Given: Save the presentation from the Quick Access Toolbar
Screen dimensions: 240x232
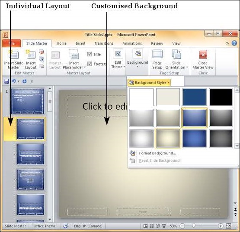Looking at the screenshot, I should (x=6, y=81).
